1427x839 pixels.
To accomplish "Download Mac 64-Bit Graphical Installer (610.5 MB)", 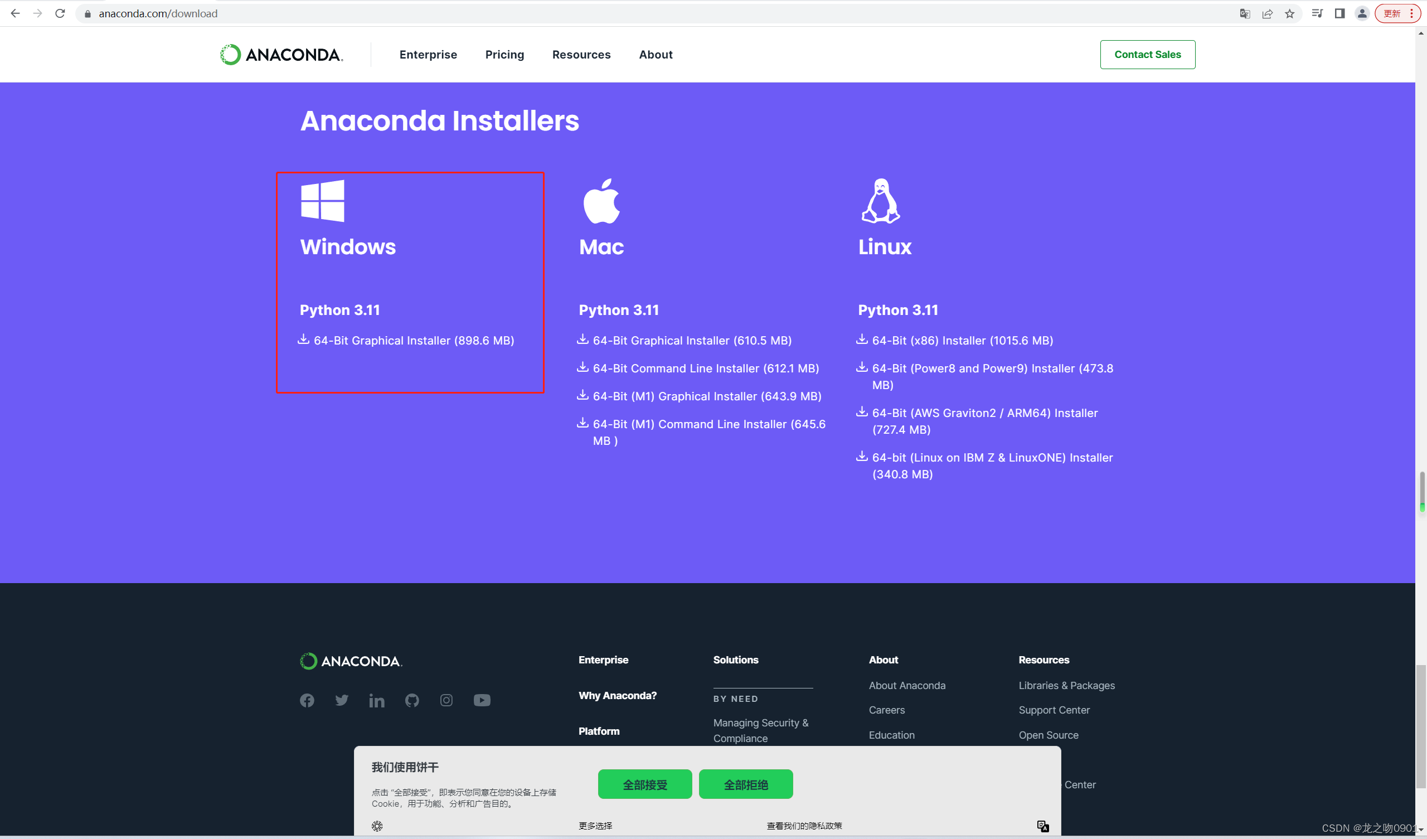I will coord(684,340).
